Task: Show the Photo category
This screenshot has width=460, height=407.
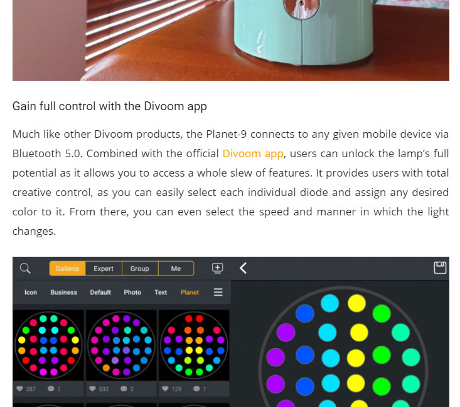Action: click(132, 292)
